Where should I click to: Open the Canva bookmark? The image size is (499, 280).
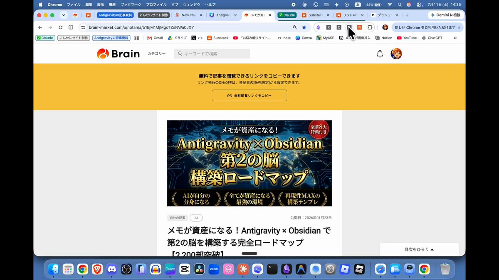(x=304, y=38)
